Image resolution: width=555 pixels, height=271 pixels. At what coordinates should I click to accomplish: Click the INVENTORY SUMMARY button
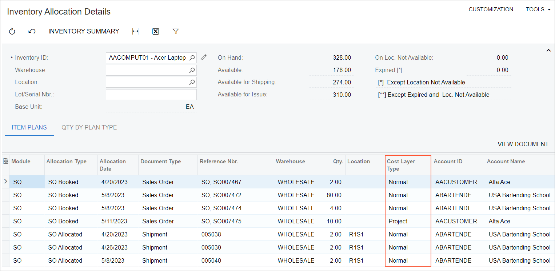[84, 31]
